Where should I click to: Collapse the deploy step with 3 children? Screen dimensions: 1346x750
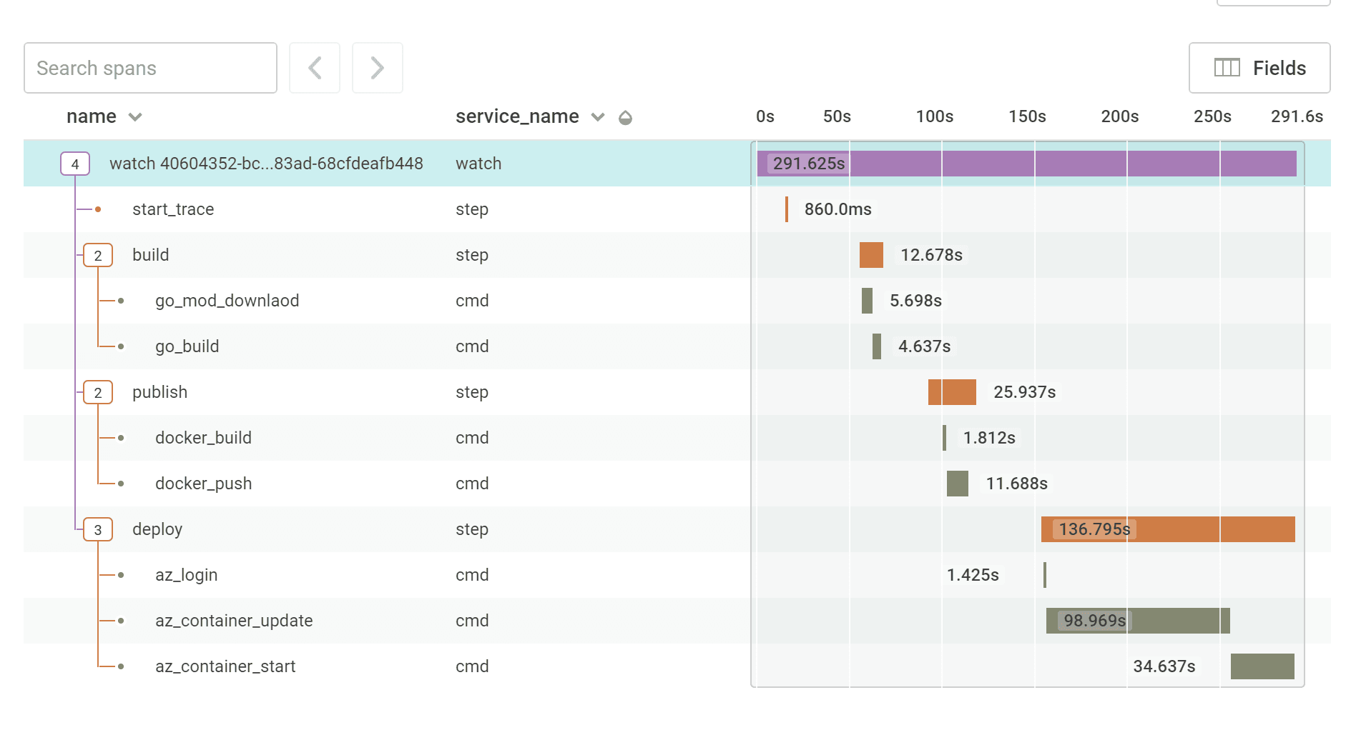click(98, 529)
